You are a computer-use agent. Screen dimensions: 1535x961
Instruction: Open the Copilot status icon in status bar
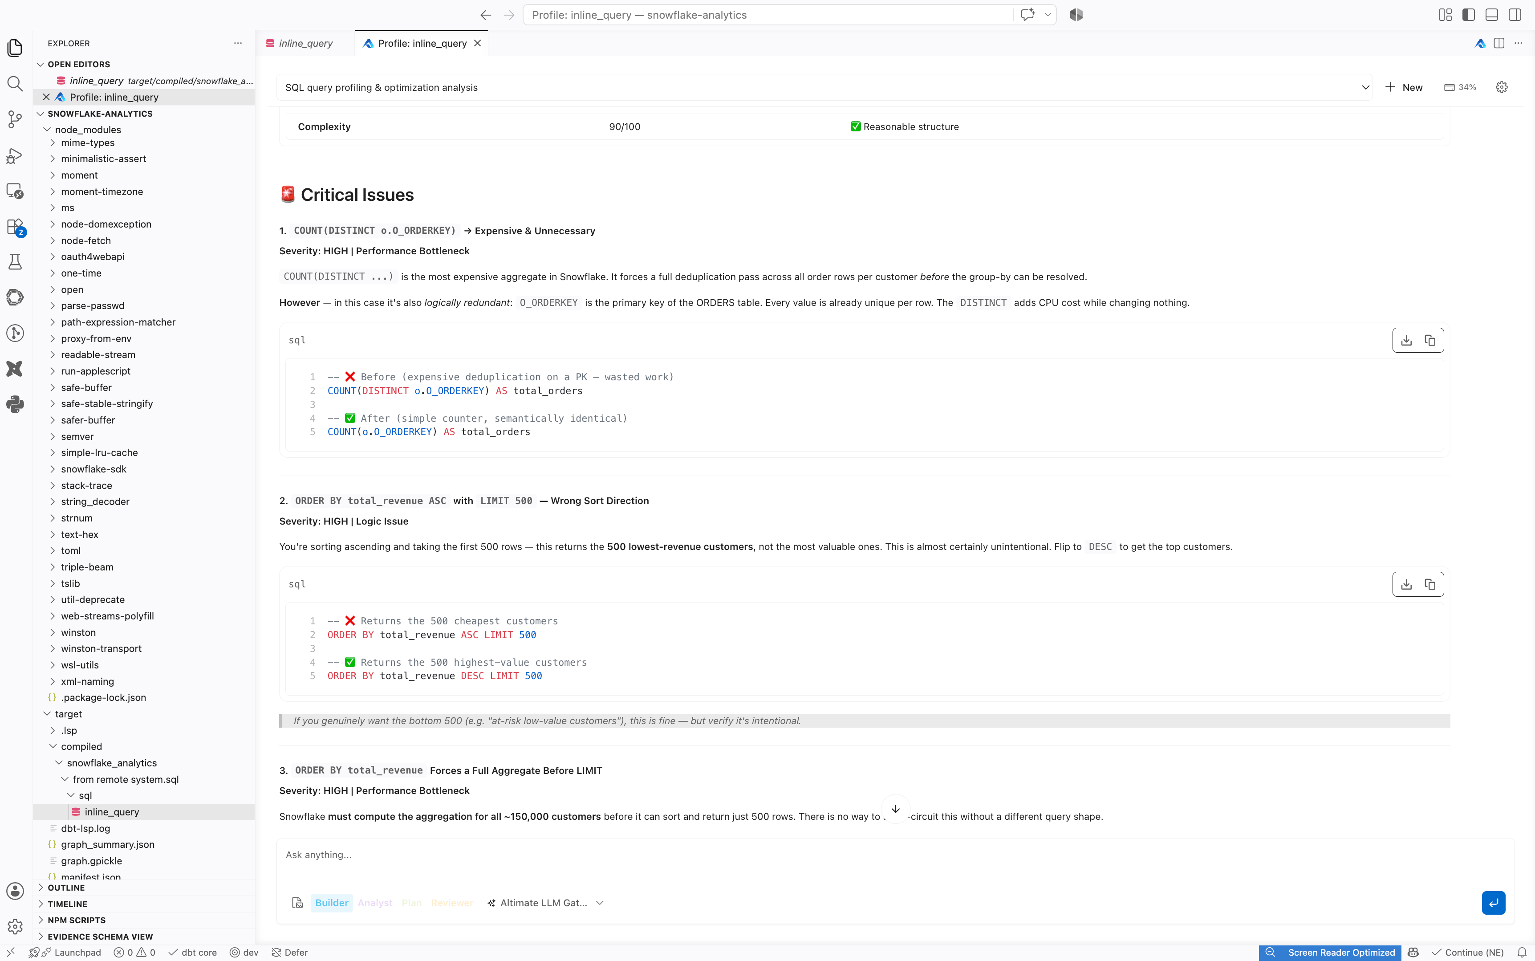(x=1413, y=952)
